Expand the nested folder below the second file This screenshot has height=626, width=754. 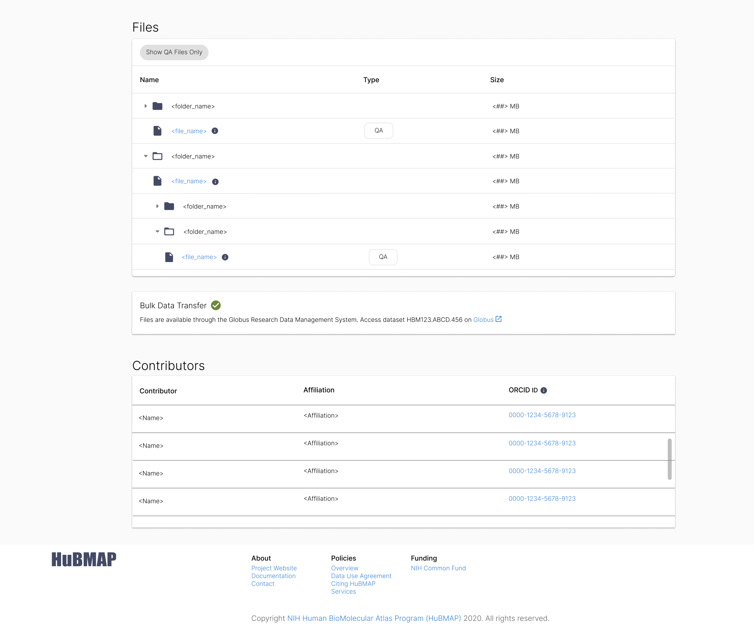(x=158, y=206)
